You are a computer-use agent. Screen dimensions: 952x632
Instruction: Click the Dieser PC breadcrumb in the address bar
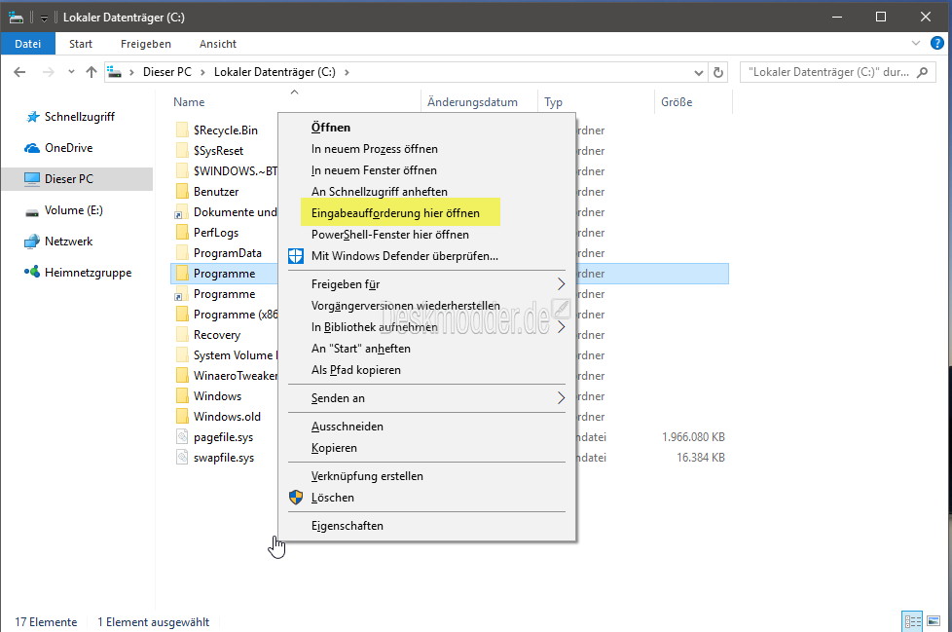[x=167, y=72]
